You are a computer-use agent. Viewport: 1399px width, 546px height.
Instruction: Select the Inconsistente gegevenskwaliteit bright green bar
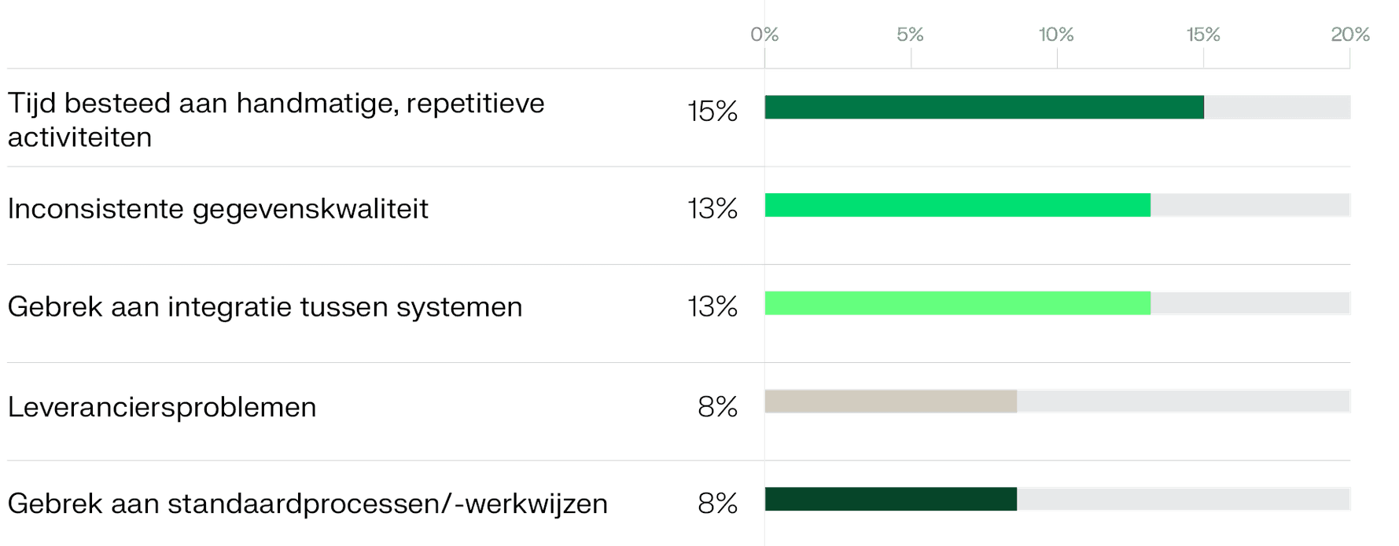pos(958,205)
